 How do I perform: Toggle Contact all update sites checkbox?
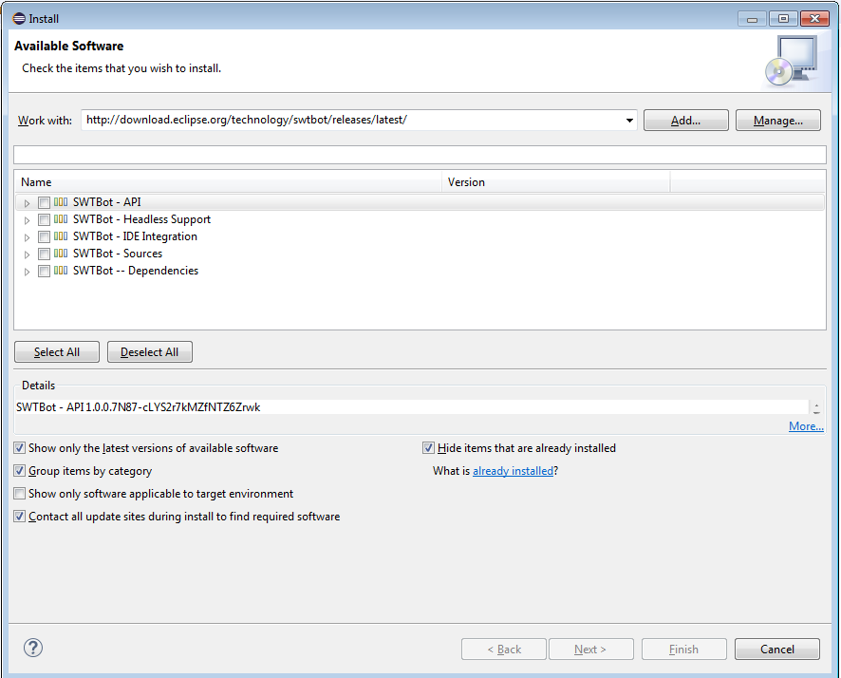pos(19,517)
